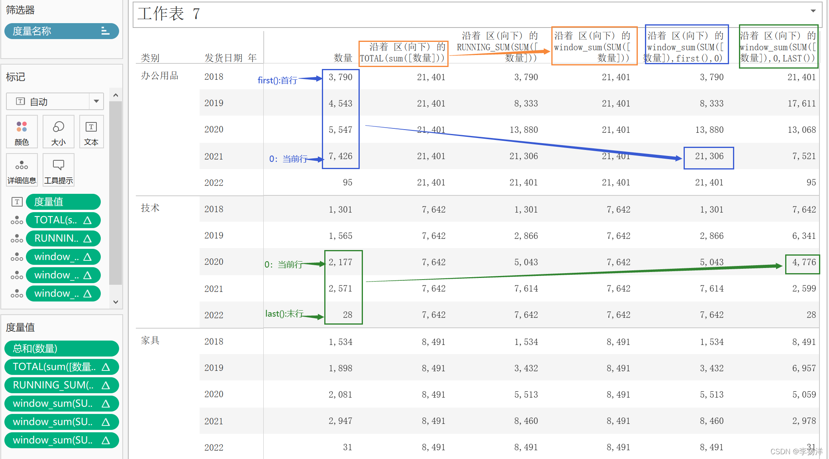Click the 工作表 7 title
This screenshot has width=829, height=459.
click(x=169, y=14)
